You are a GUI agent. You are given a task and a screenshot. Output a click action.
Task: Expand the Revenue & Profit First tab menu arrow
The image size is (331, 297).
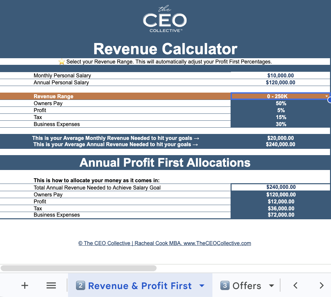202,286
